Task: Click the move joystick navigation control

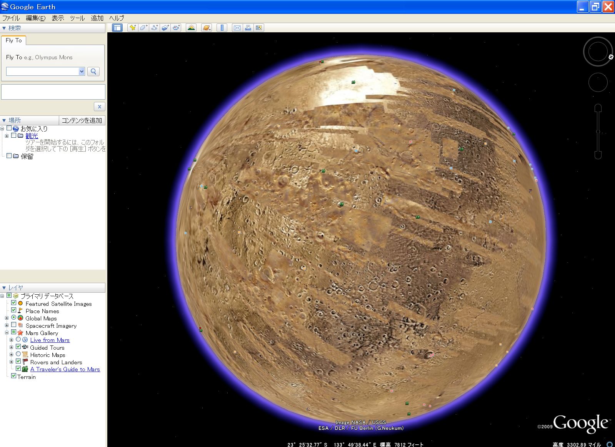Action: 598,82
